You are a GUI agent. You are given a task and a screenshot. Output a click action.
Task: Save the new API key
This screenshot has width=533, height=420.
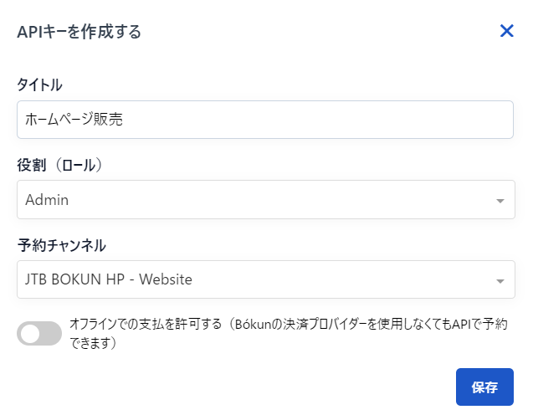[484, 387]
